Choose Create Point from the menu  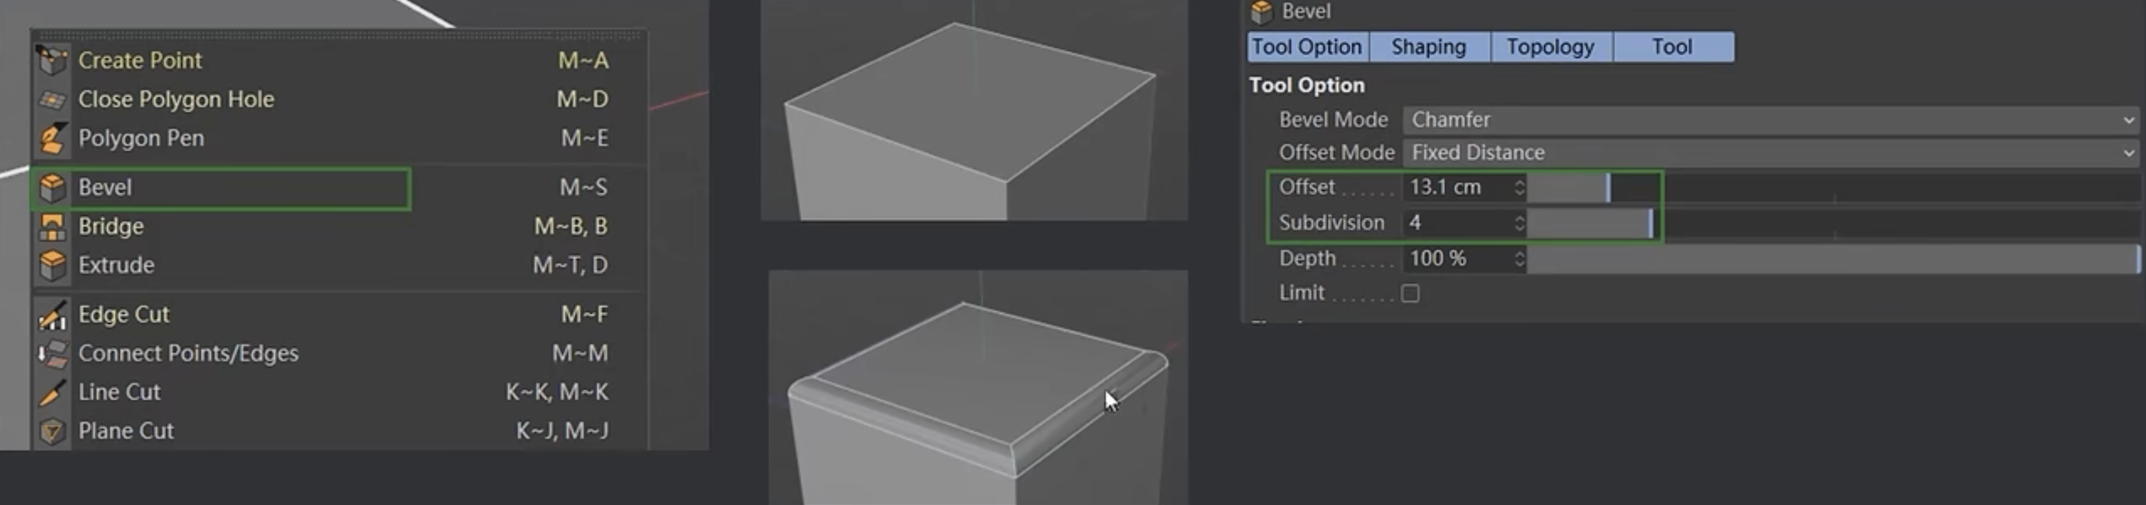[x=339, y=60]
